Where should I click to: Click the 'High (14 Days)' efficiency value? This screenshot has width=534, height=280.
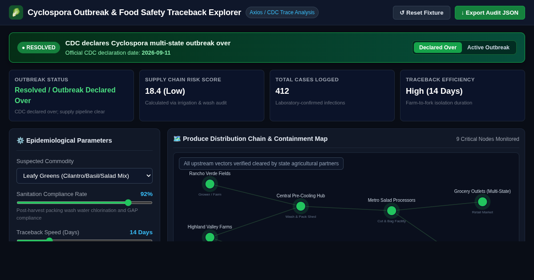pyautogui.click(x=434, y=91)
